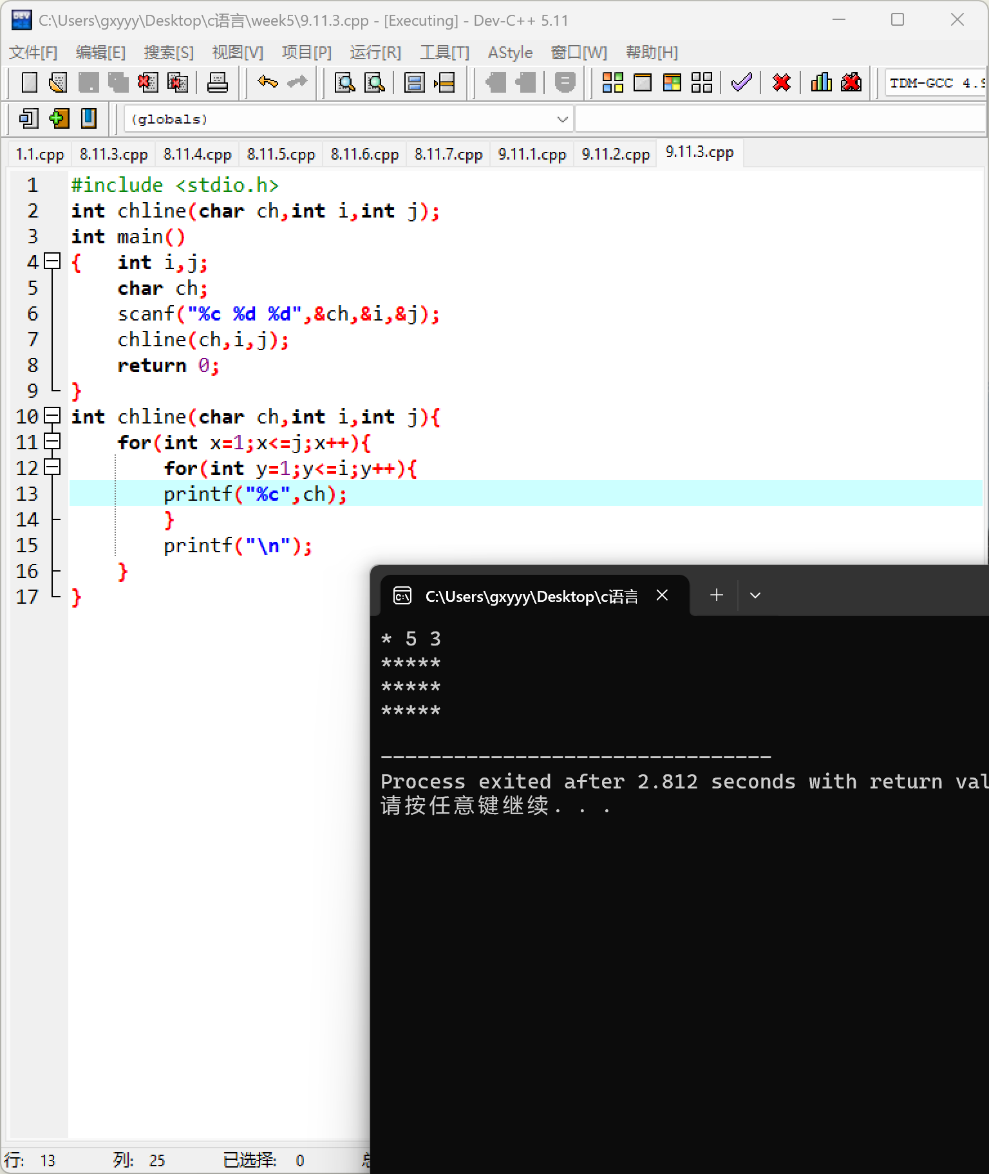Click the toggle bookmark icon
Screen dimensions: 989x1174
point(89,118)
